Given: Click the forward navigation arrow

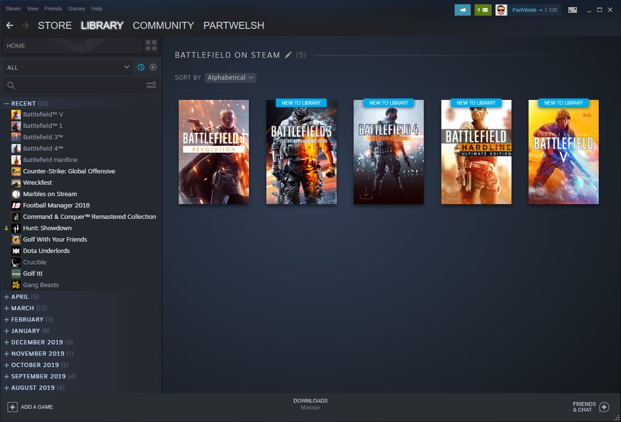Looking at the screenshot, I should [x=25, y=25].
